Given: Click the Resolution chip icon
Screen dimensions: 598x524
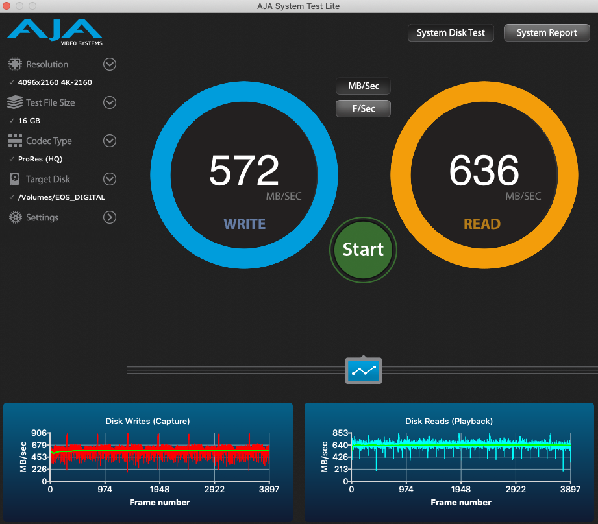Looking at the screenshot, I should coord(15,64).
